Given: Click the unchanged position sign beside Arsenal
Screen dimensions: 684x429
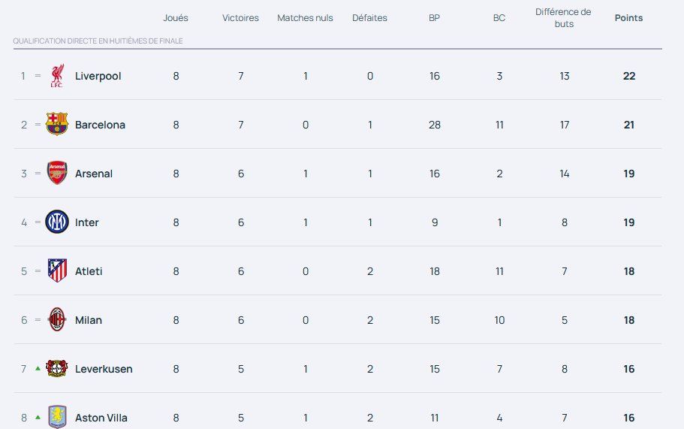Looking at the screenshot, I should (38, 174).
